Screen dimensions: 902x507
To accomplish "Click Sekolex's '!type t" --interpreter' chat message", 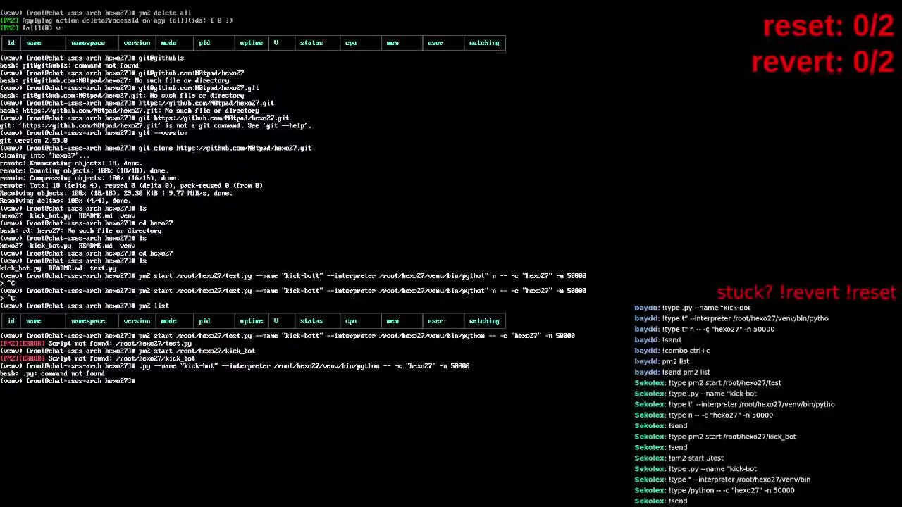I will tap(734, 404).
